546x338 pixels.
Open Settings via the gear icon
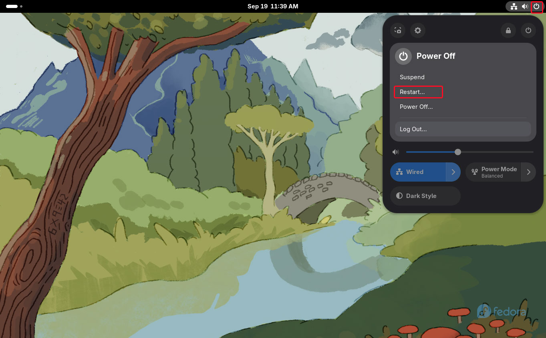418,30
